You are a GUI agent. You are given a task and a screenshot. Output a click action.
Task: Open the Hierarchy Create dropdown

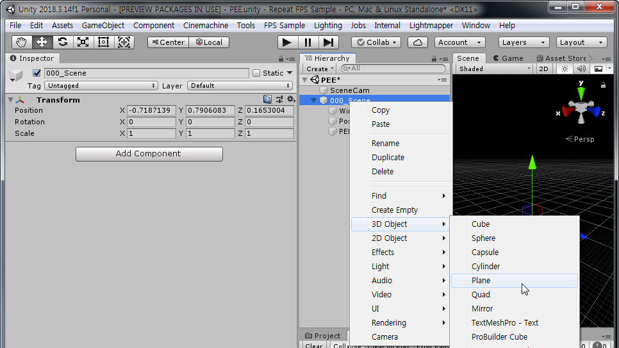tap(320, 69)
